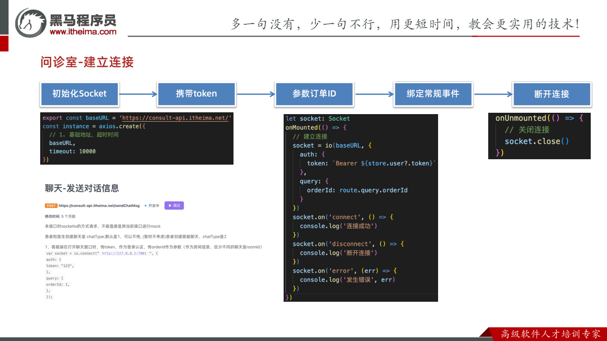Click the sendChatMsg API URL
This screenshot has height=341, width=607.
(x=99, y=206)
